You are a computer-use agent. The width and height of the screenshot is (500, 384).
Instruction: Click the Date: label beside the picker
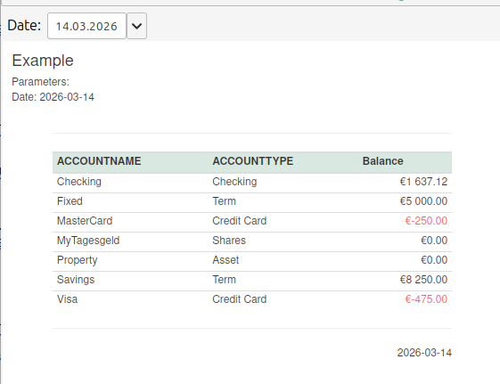coord(24,26)
